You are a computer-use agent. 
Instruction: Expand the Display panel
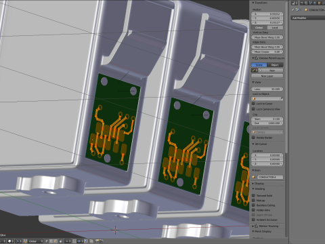pos(253,184)
